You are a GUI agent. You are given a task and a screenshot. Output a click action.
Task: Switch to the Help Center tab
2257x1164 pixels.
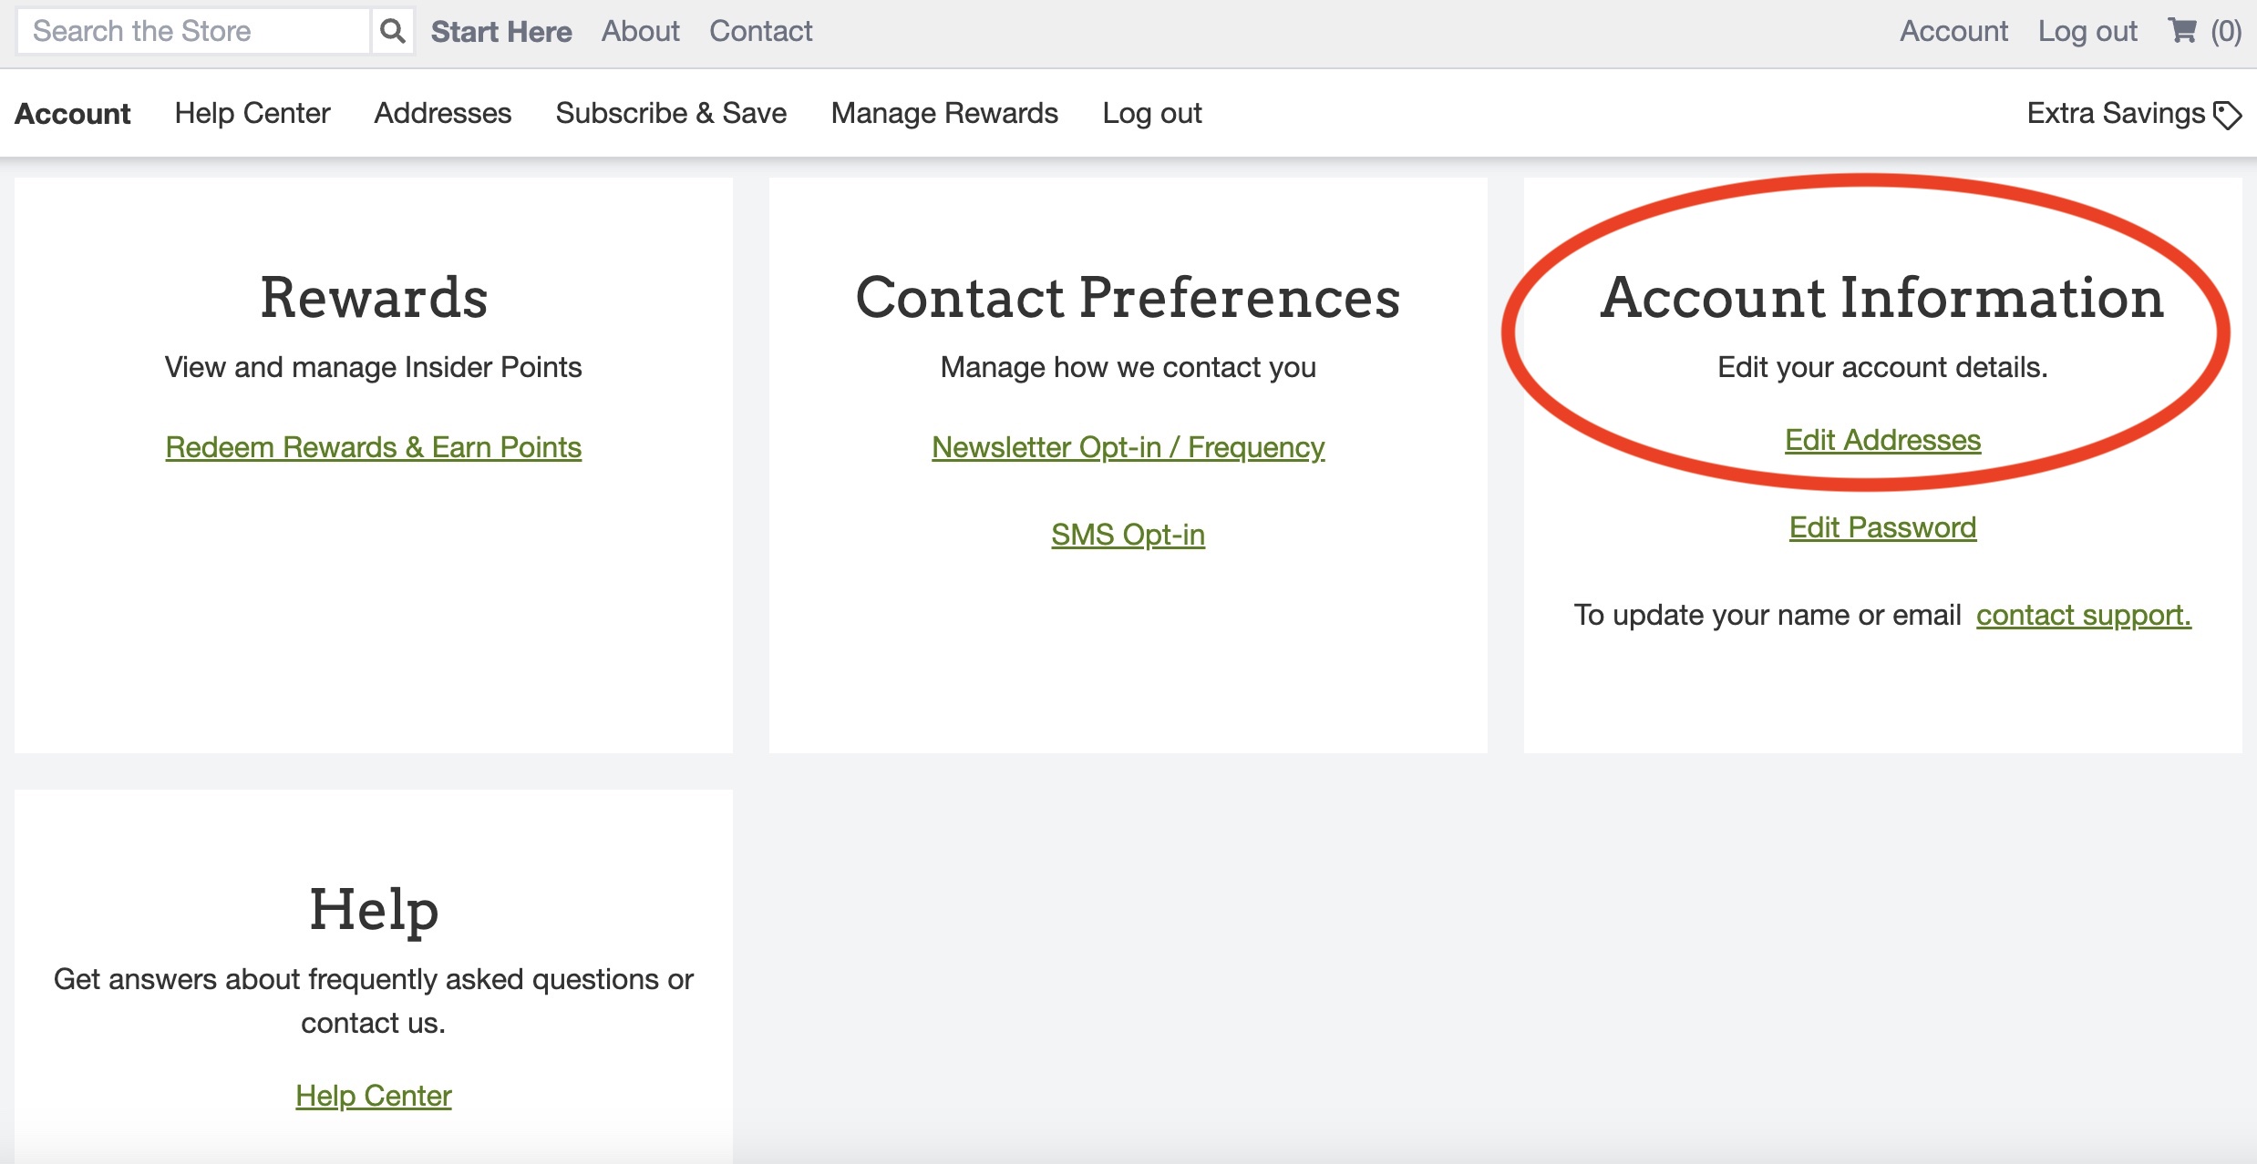252,113
